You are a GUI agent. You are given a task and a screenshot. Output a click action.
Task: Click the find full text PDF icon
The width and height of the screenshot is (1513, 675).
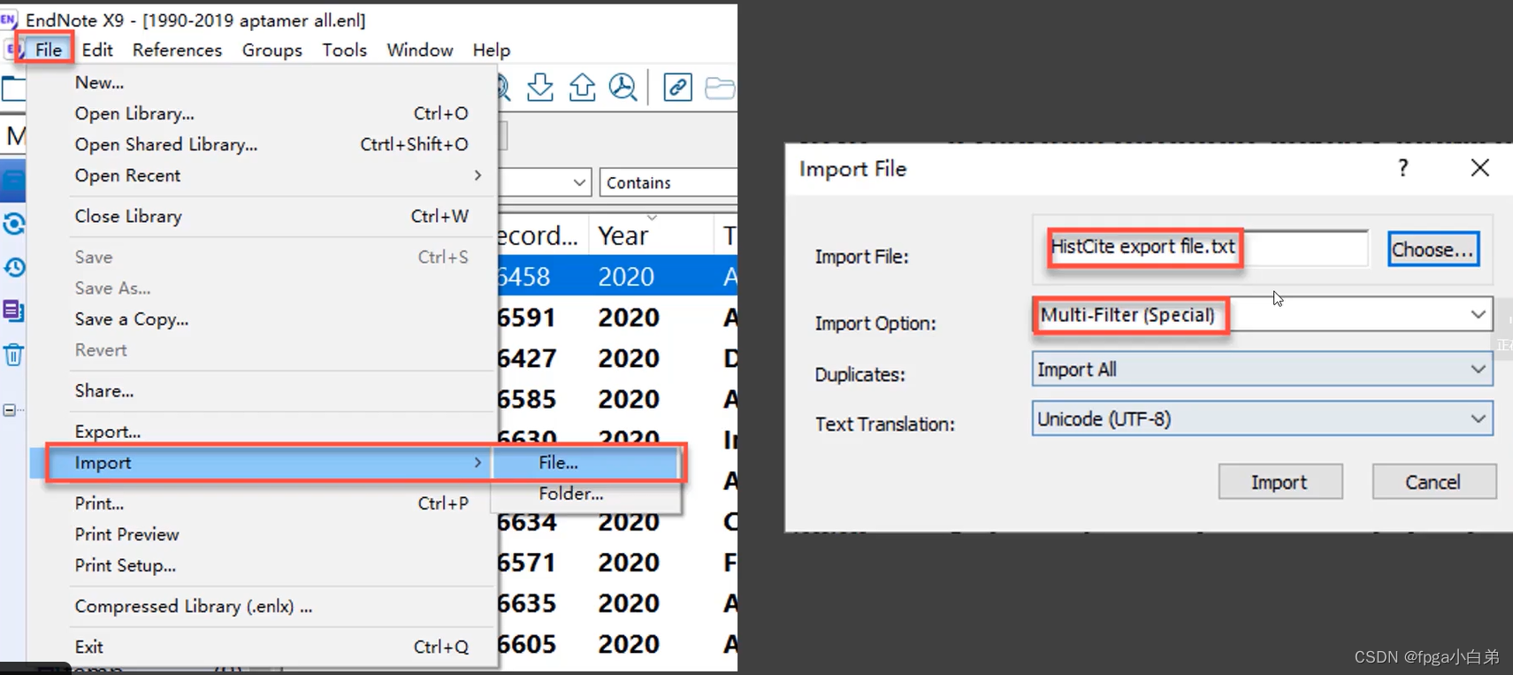point(623,87)
